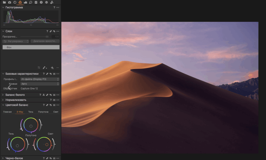Open presets list icon in Черно-белое header
266x160 pixels.
pyautogui.click(x=54, y=158)
